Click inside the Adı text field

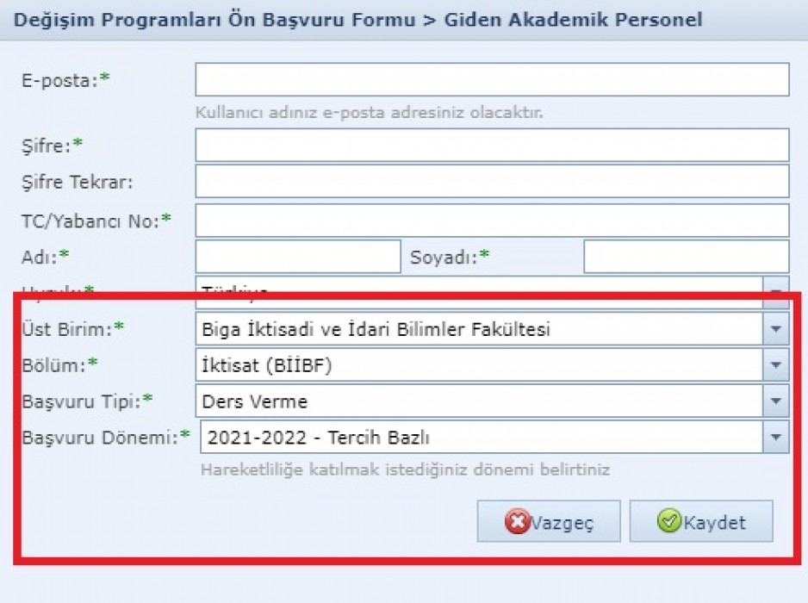click(x=298, y=256)
